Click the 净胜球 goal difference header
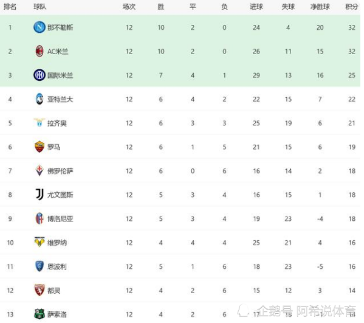Image resolution: width=364 pixels, height=323 pixels. pos(320,7)
